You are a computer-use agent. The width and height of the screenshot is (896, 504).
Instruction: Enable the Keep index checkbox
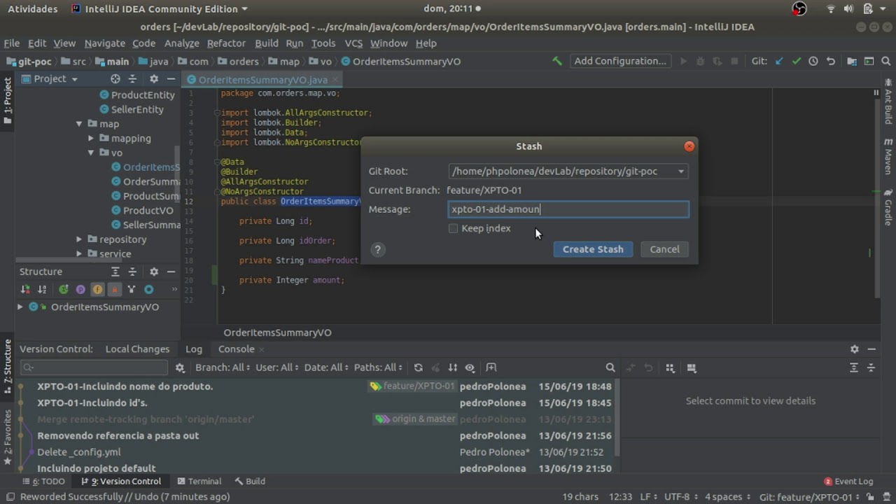tap(453, 228)
